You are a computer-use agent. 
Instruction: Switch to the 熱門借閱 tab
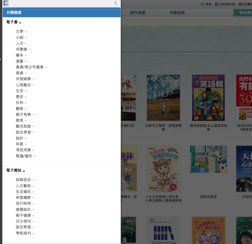tap(138, 13)
